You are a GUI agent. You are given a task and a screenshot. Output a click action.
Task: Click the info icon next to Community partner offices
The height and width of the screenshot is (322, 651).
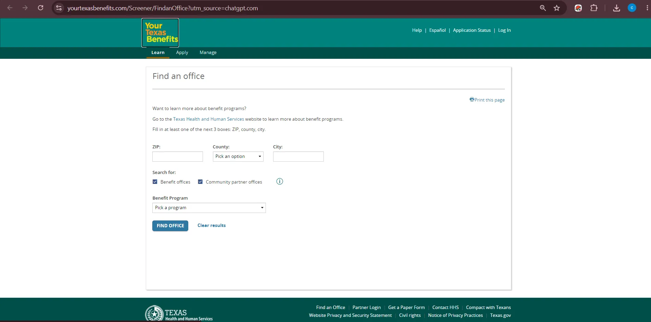point(280,182)
